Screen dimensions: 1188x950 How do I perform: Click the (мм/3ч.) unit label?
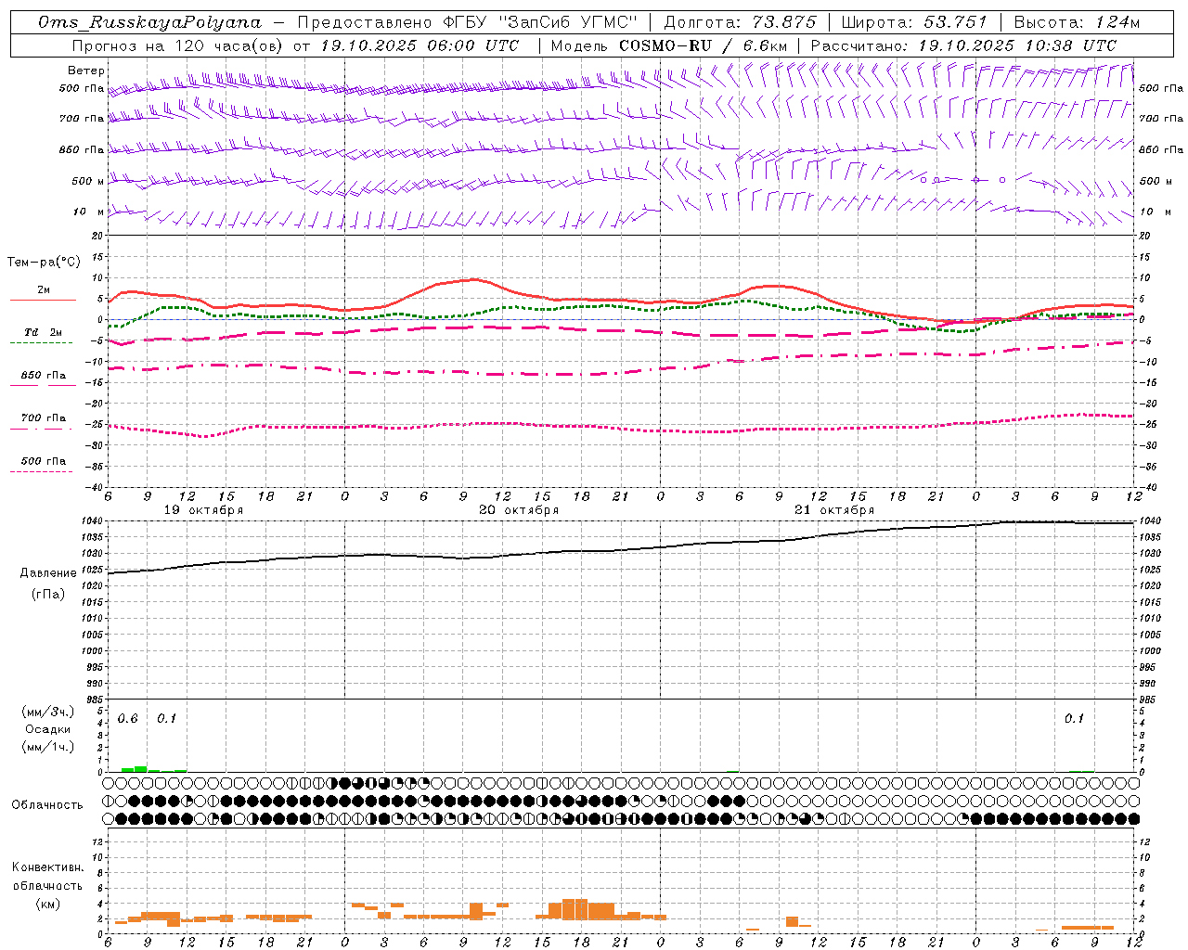click(x=48, y=712)
